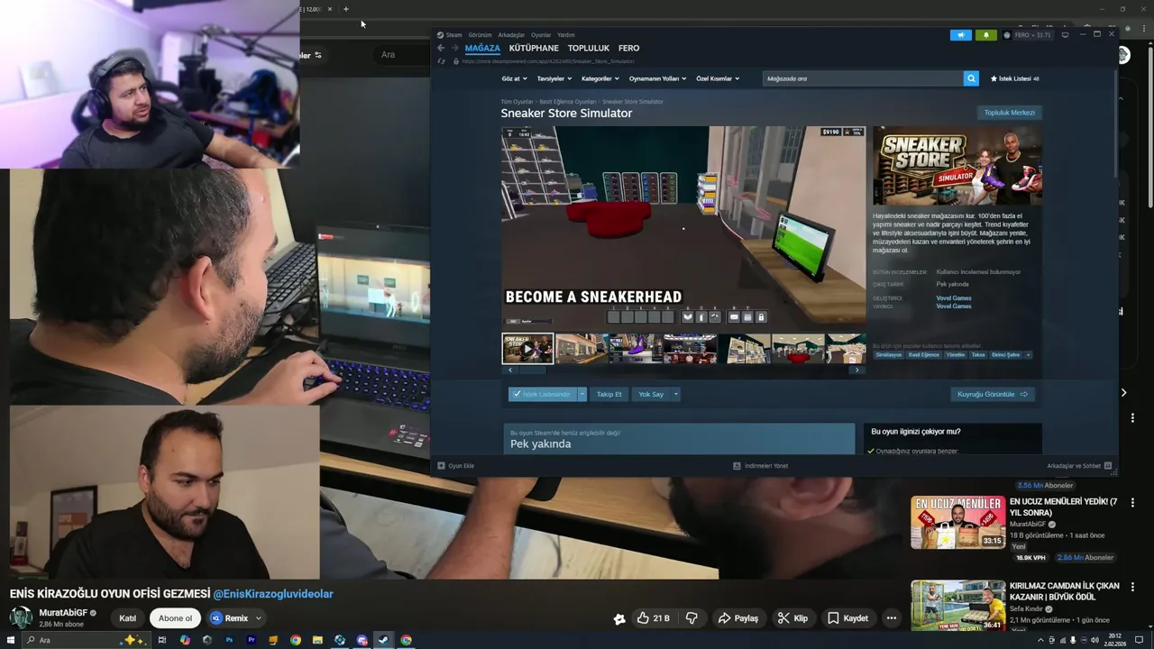
Task: Open Premiere Pro from the Windows taskbar
Action: [x=251, y=640]
